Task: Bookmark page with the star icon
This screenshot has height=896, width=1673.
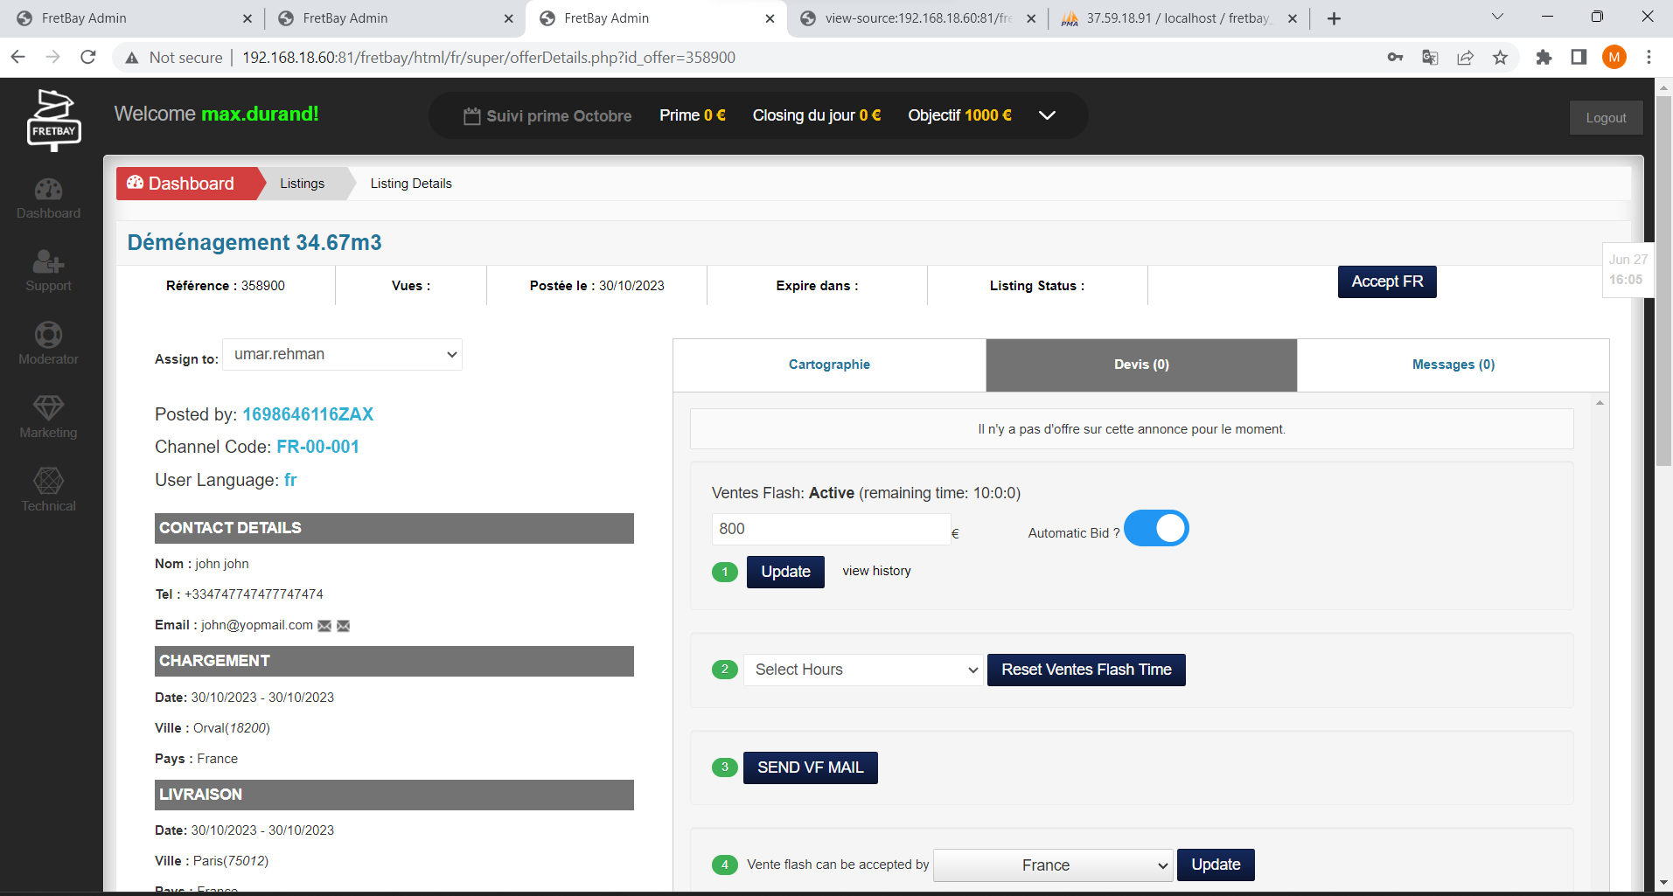Action: pos(1500,58)
